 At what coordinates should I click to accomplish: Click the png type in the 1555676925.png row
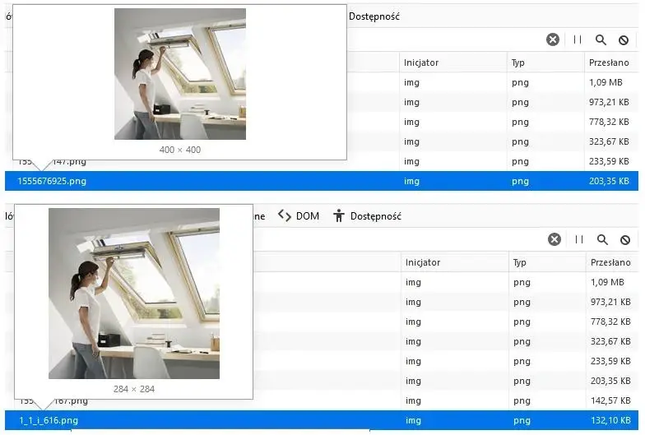pyautogui.click(x=520, y=181)
